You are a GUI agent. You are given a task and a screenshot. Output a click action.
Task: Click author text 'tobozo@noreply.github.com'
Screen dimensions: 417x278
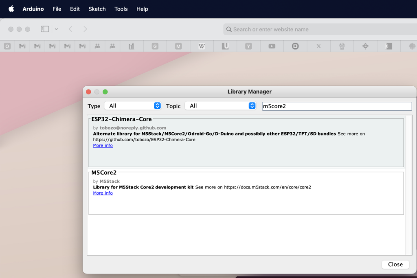tap(133, 128)
